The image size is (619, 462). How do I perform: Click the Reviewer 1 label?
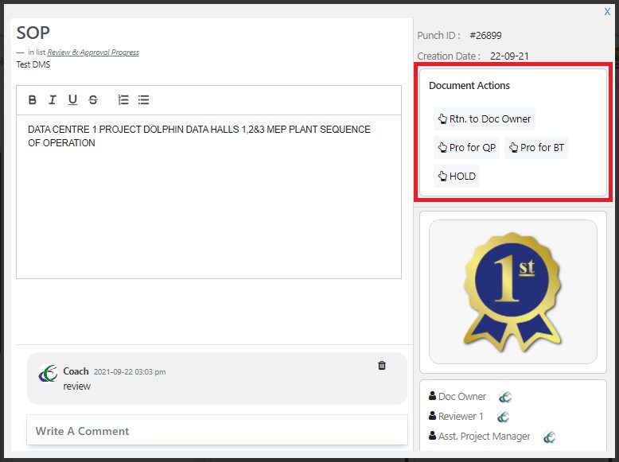pyautogui.click(x=461, y=417)
